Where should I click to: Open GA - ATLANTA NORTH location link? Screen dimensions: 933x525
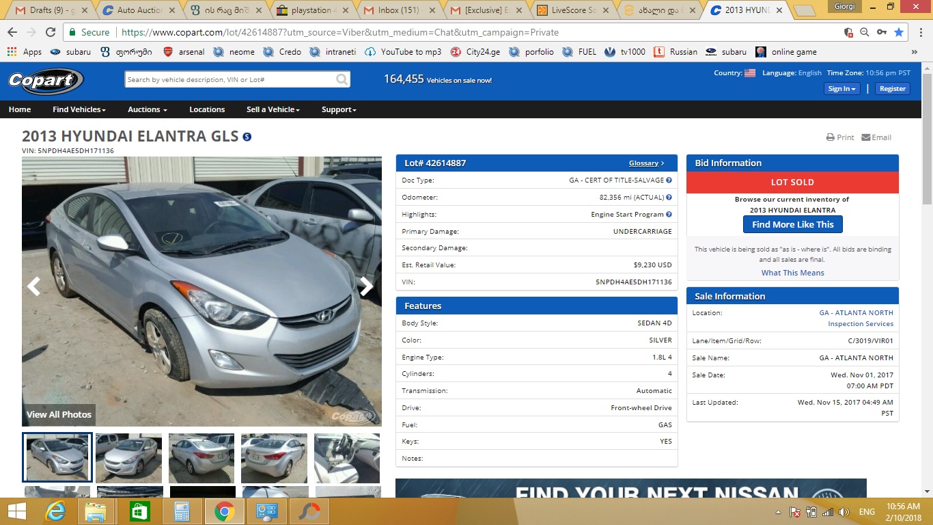coord(856,313)
